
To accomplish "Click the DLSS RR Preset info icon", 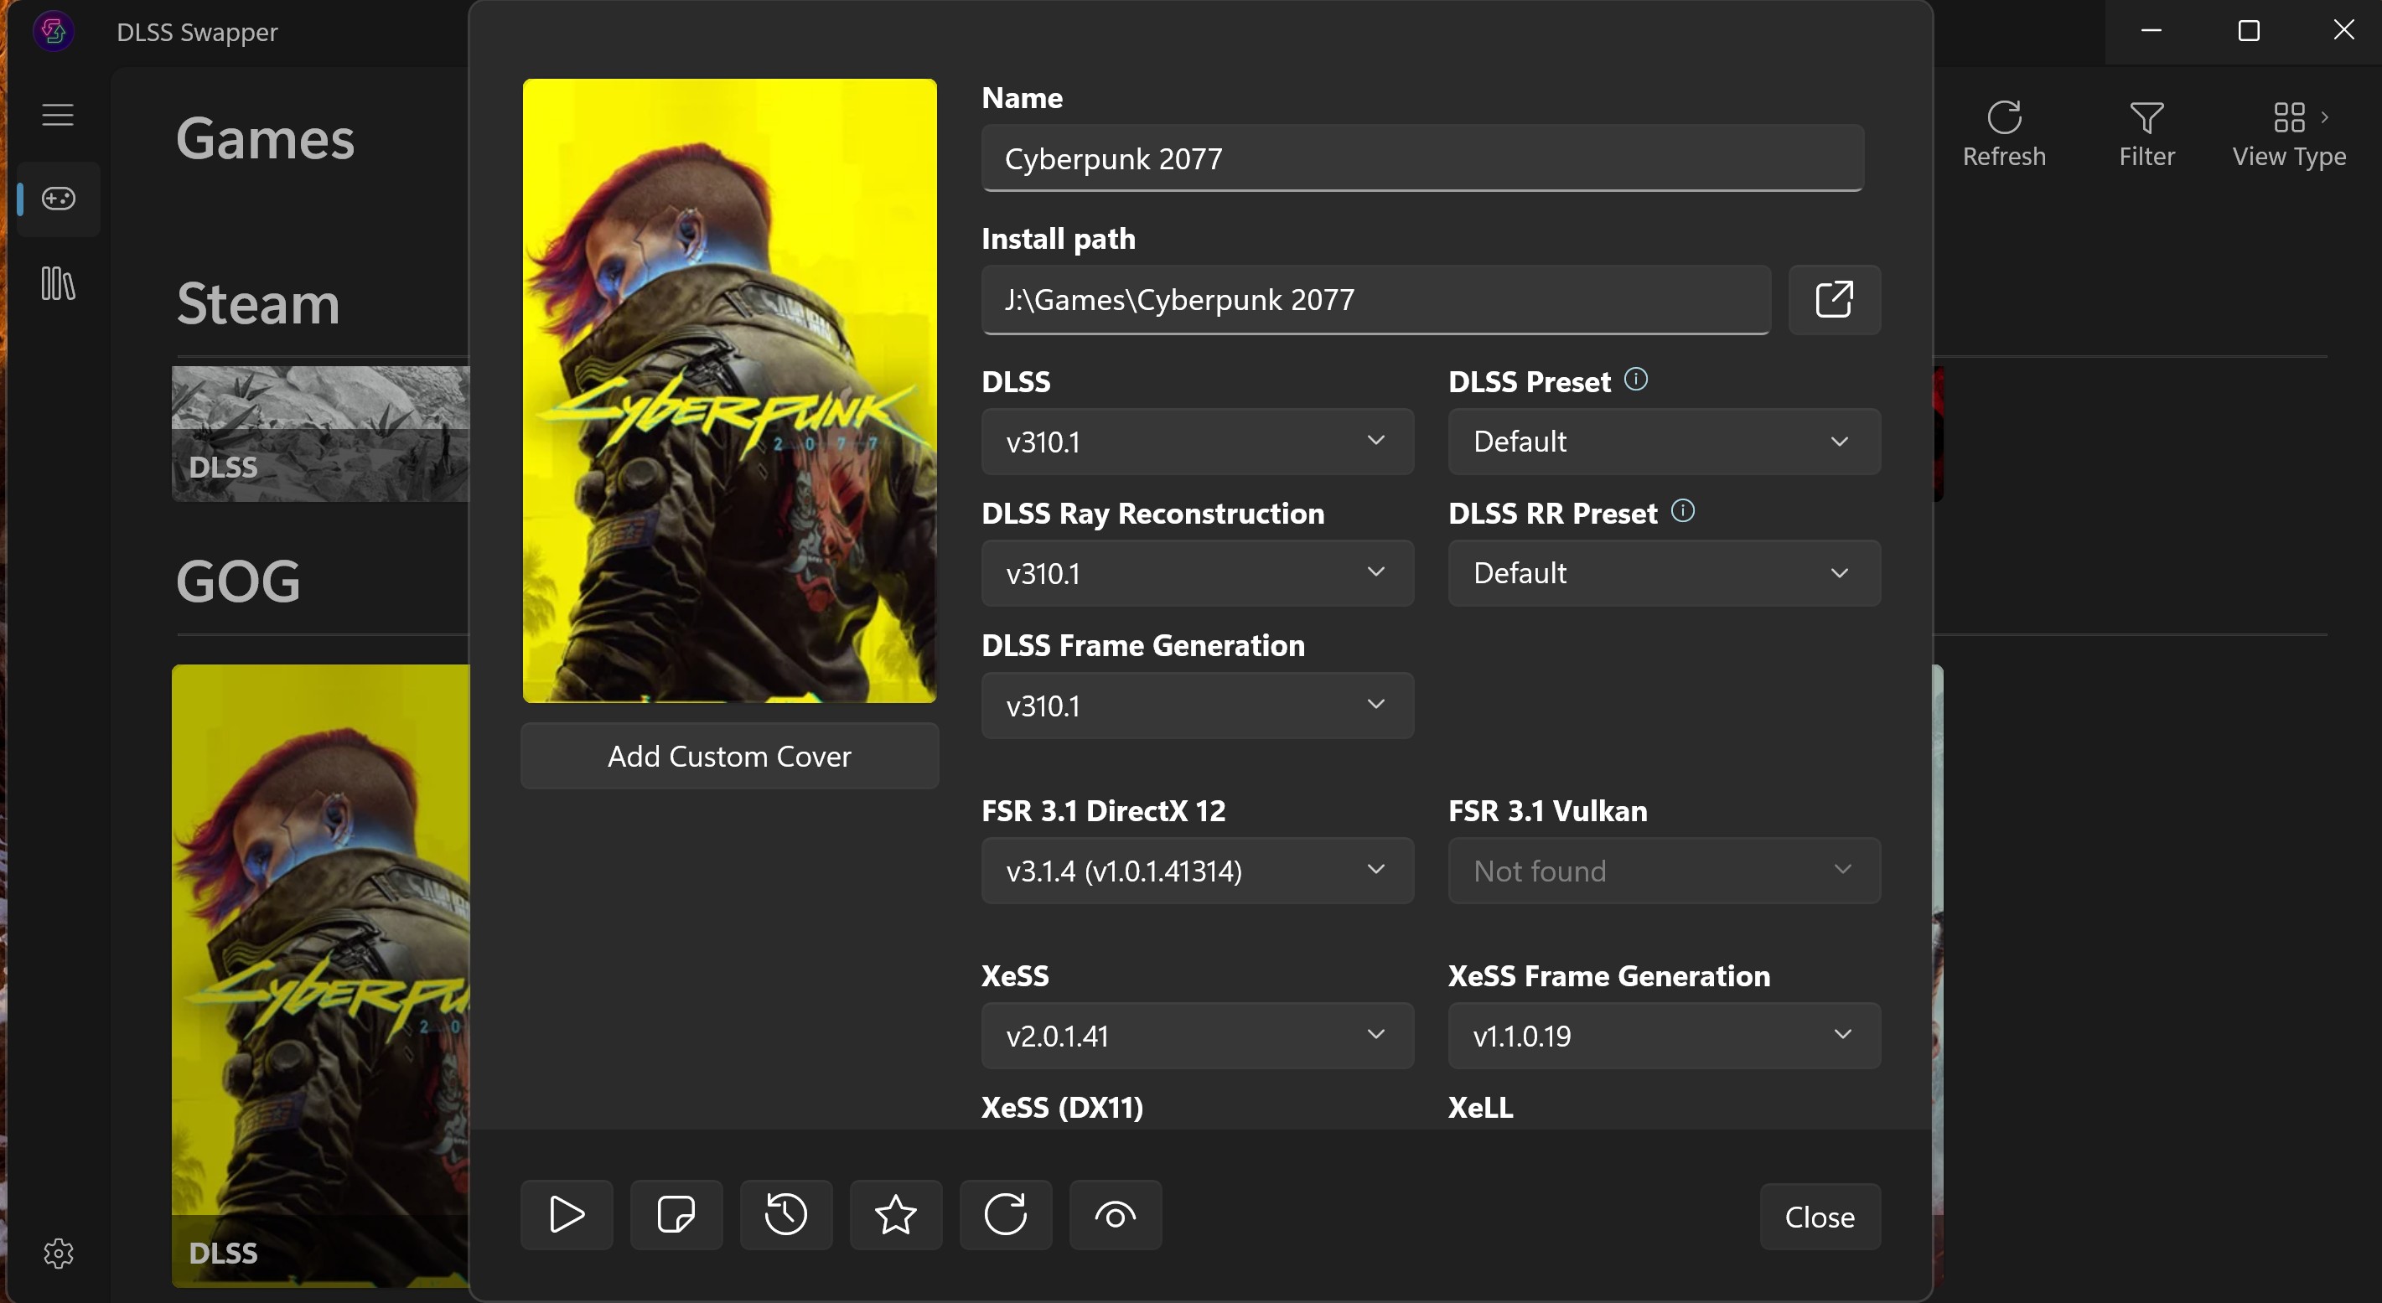I will (x=1682, y=510).
